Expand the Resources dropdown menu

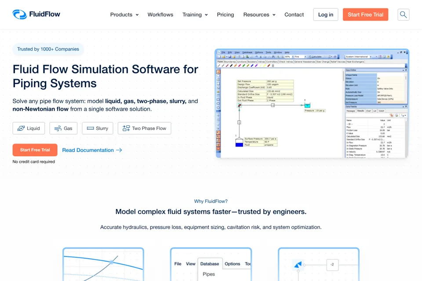[x=259, y=14]
